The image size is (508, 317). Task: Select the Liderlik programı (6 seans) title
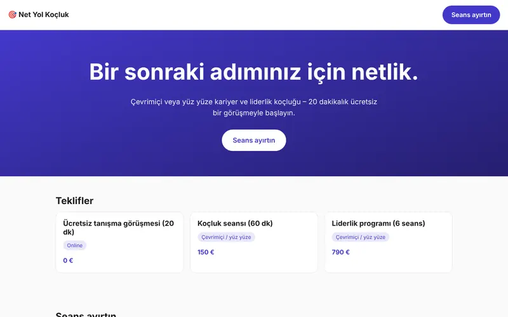(x=378, y=223)
